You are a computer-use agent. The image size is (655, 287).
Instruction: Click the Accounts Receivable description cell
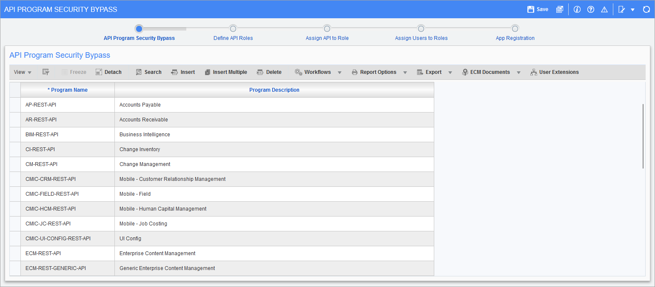click(274, 120)
